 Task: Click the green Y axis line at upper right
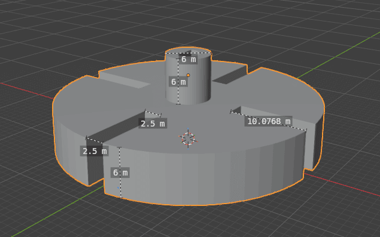tap(339, 55)
